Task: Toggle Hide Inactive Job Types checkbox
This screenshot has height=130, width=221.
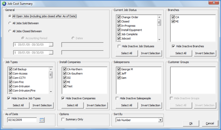Action: (x=9, y=98)
